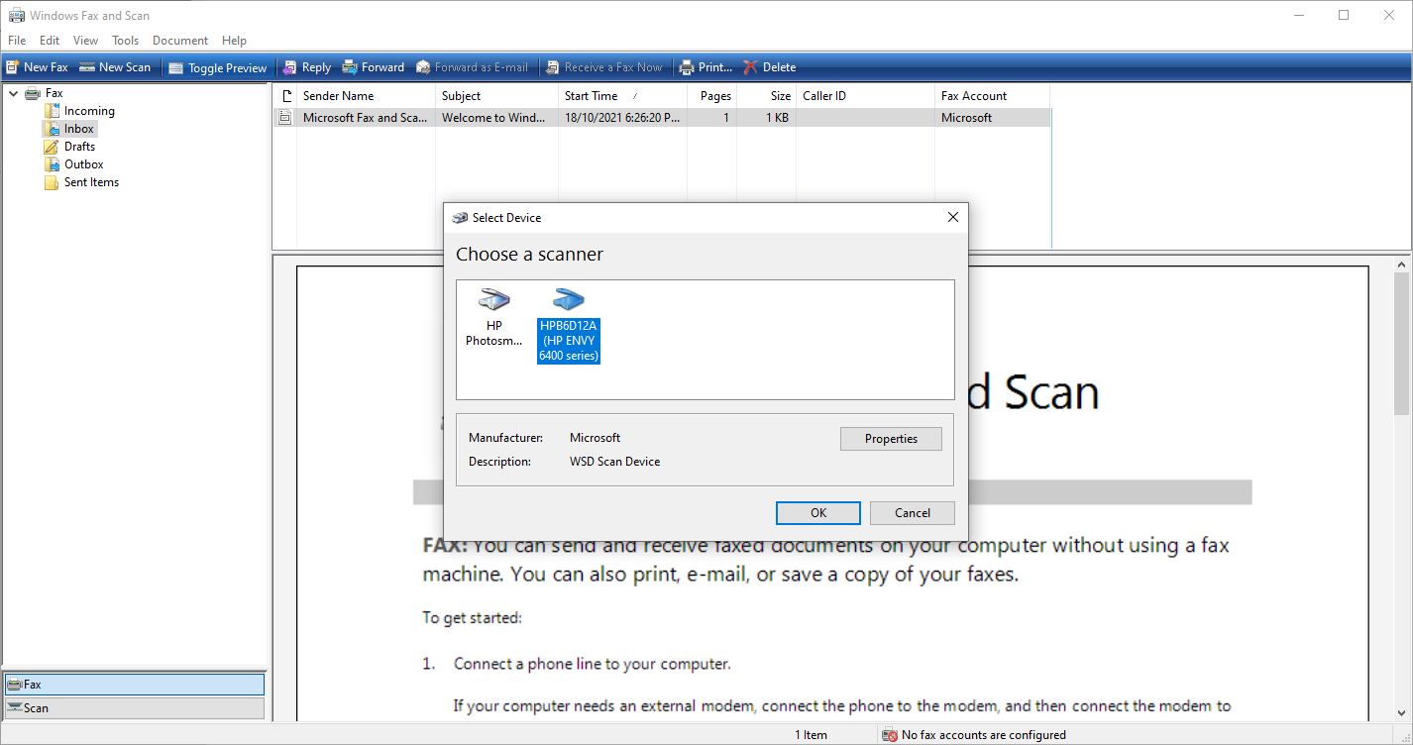This screenshot has height=745, width=1413.
Task: Click the Delete toolbar button
Action: [770, 67]
